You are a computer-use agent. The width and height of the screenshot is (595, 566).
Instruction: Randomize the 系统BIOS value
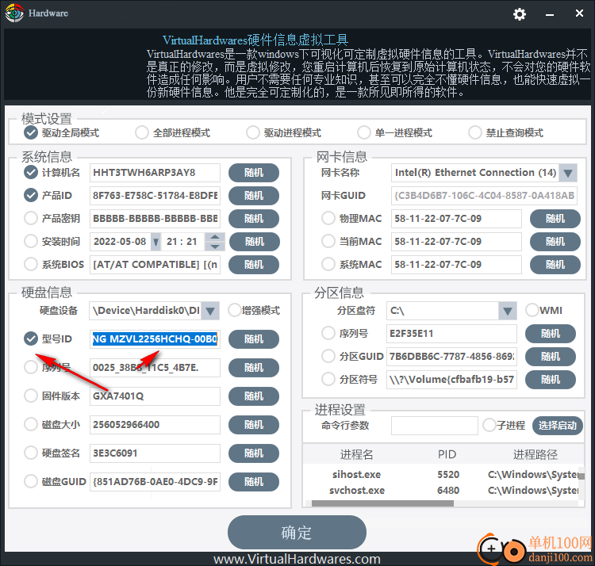(x=254, y=265)
